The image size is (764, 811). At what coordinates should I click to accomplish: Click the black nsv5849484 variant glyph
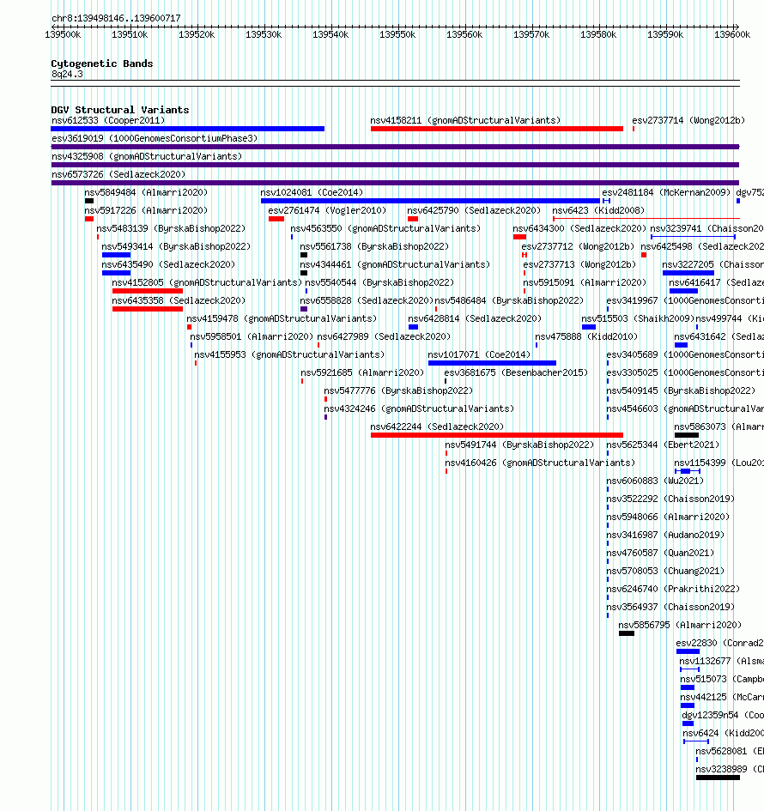89,201
